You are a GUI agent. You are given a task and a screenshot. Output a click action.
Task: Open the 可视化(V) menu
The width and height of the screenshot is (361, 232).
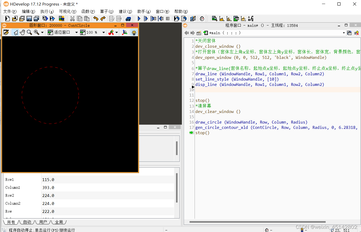[67, 11]
